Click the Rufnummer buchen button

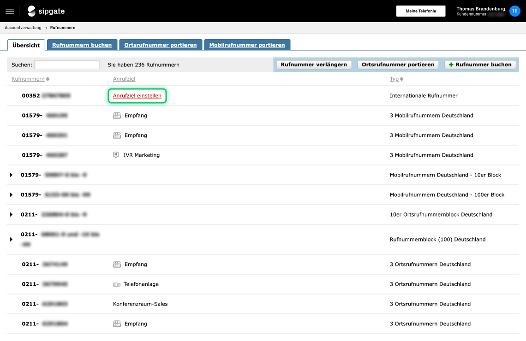pos(480,65)
